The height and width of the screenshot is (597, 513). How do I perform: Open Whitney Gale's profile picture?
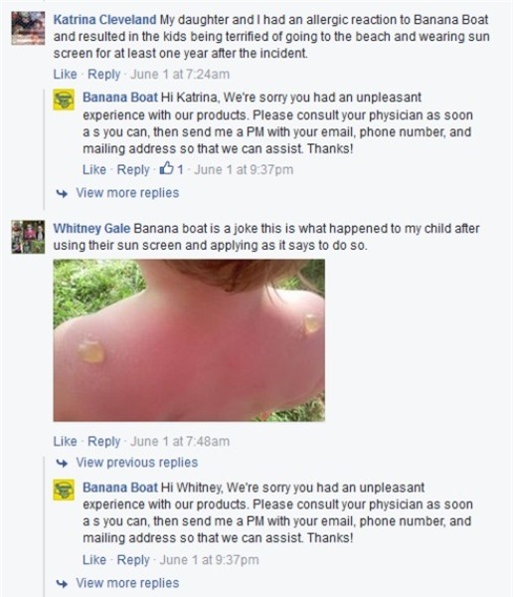[x=28, y=237]
